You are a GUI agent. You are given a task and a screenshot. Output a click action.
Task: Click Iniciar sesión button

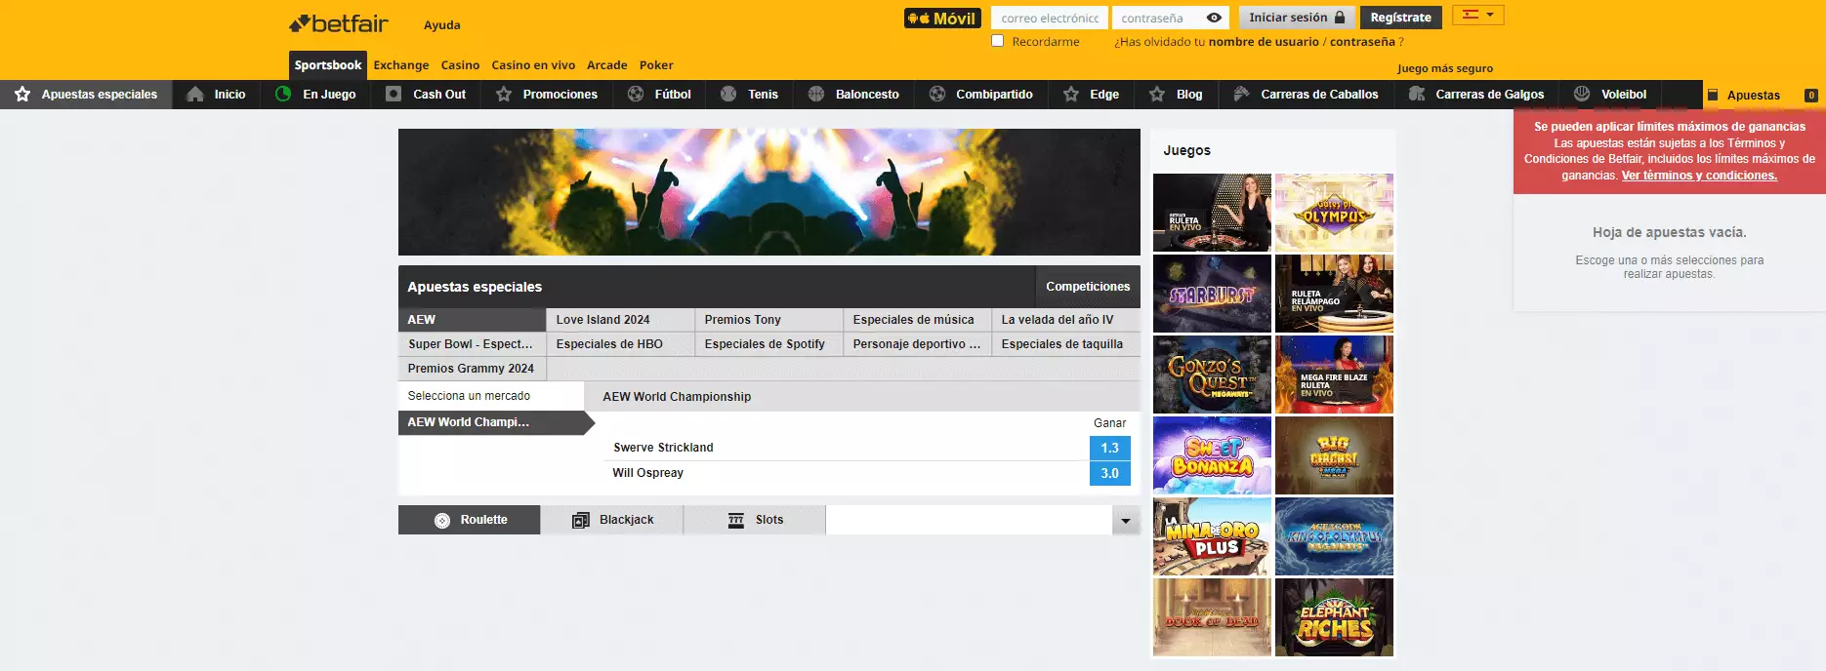tap(1297, 18)
